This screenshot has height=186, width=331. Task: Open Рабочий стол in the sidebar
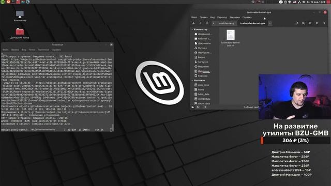coord(203,39)
